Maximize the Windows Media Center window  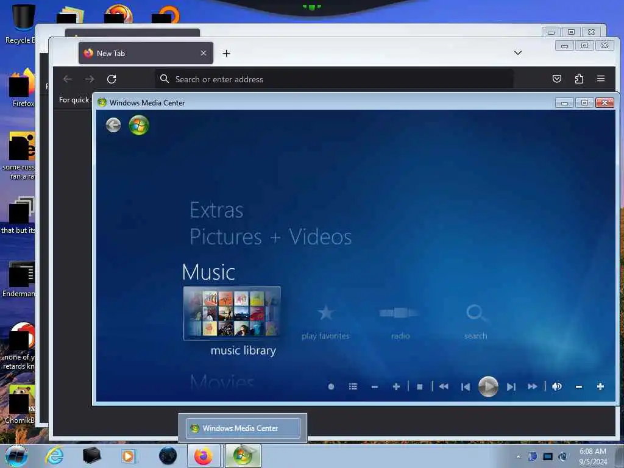[584, 102]
